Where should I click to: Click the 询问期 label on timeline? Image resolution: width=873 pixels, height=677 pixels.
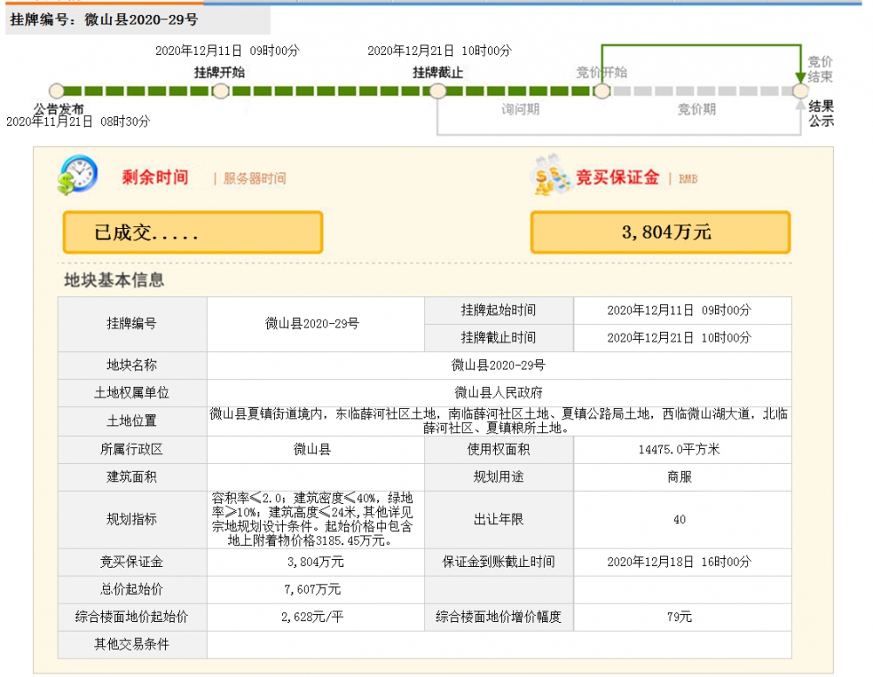(x=520, y=109)
